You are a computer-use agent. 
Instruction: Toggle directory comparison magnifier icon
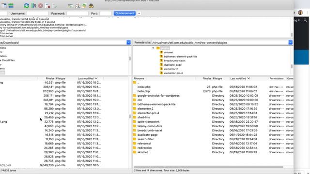point(77,6)
